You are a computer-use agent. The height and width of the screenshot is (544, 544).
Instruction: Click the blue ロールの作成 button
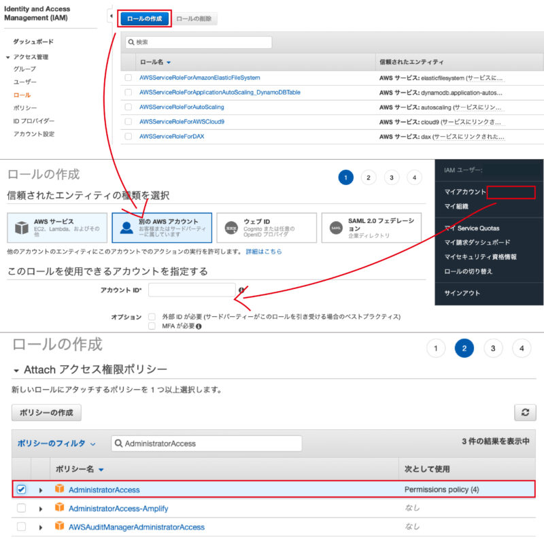click(x=144, y=19)
